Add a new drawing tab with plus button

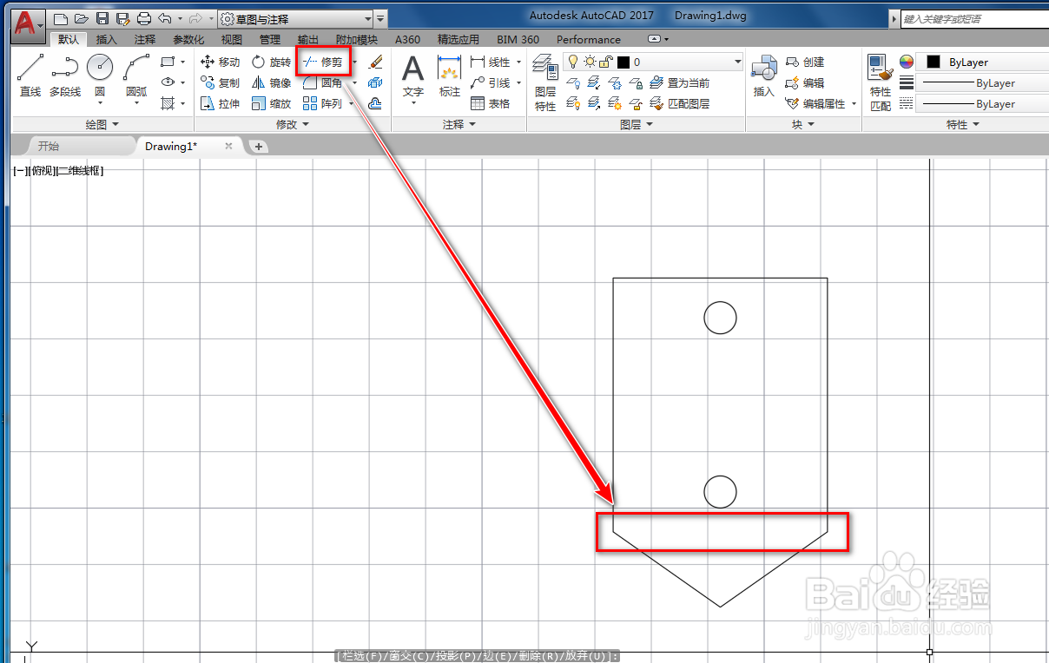point(259,146)
